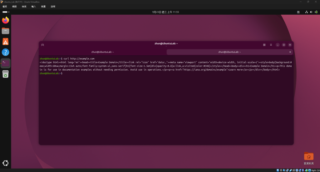
Task: Open the 機器 menu in VirtualBox
Action: coord(14,7)
